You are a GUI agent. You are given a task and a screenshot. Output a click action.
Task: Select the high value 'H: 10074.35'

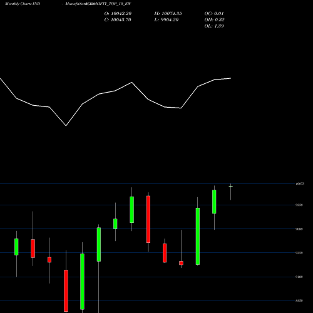pos(168,14)
